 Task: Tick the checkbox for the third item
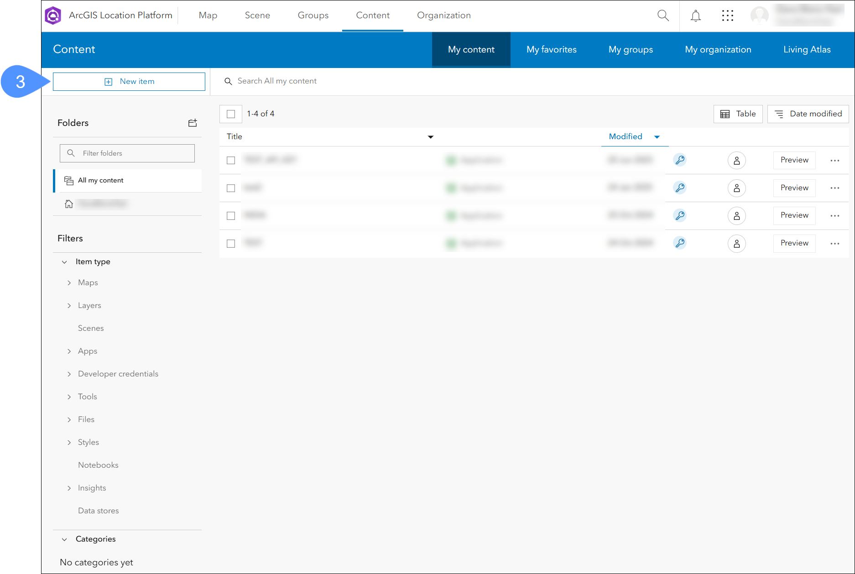[x=231, y=216]
